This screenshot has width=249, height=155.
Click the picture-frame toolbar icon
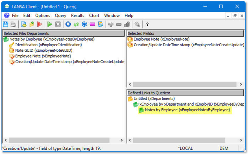(101, 24)
